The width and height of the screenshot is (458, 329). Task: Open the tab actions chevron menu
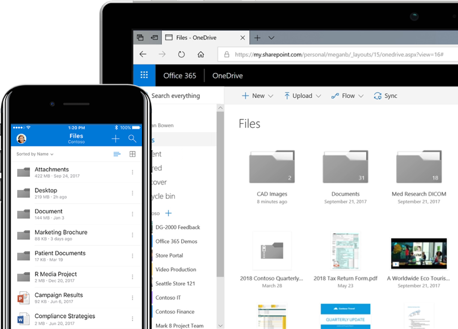coord(271,38)
